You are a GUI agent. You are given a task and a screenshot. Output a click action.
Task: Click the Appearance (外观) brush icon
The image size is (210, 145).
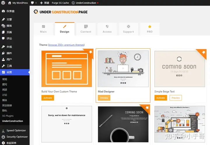click(3, 47)
